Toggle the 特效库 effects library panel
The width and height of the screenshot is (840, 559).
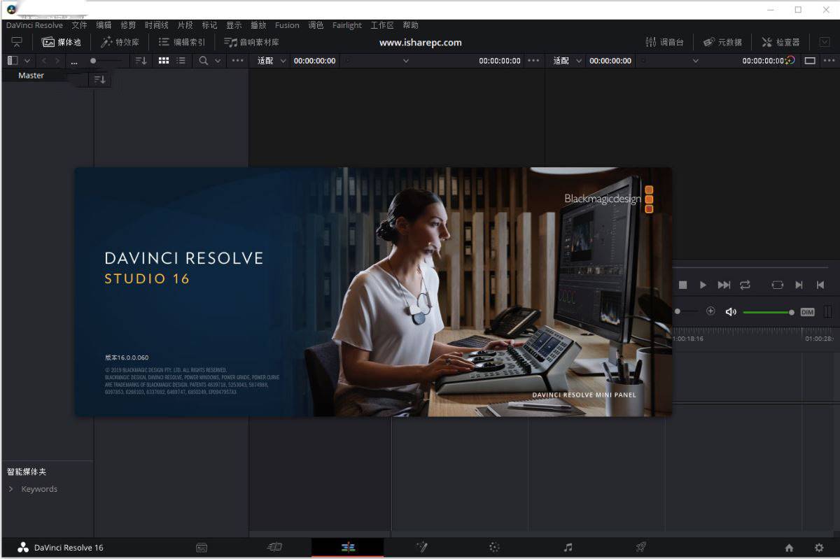tap(120, 42)
